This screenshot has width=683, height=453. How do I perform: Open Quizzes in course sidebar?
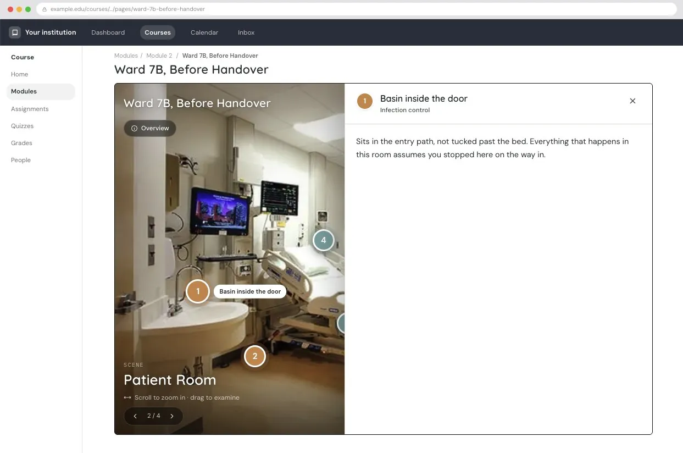(x=23, y=126)
